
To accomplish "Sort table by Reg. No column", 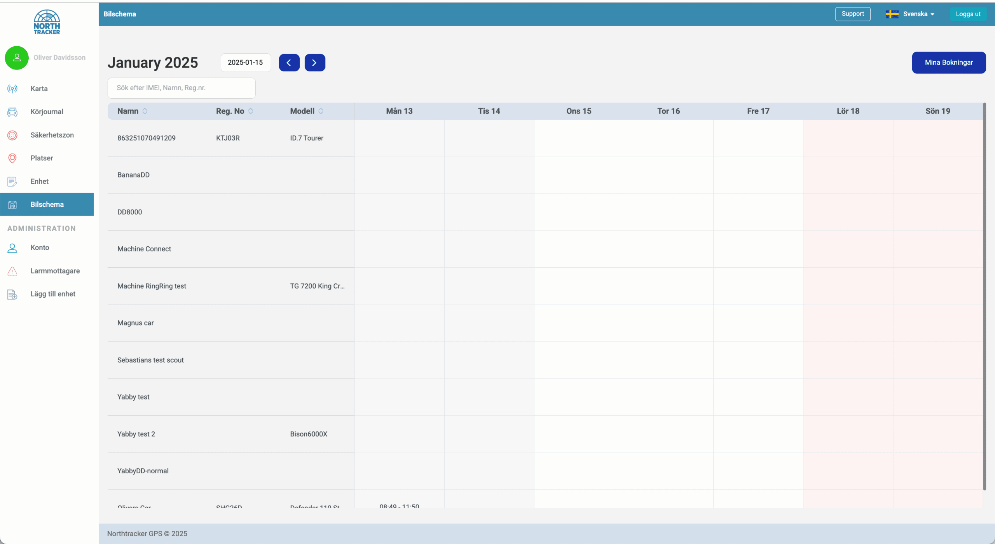I will tap(251, 111).
